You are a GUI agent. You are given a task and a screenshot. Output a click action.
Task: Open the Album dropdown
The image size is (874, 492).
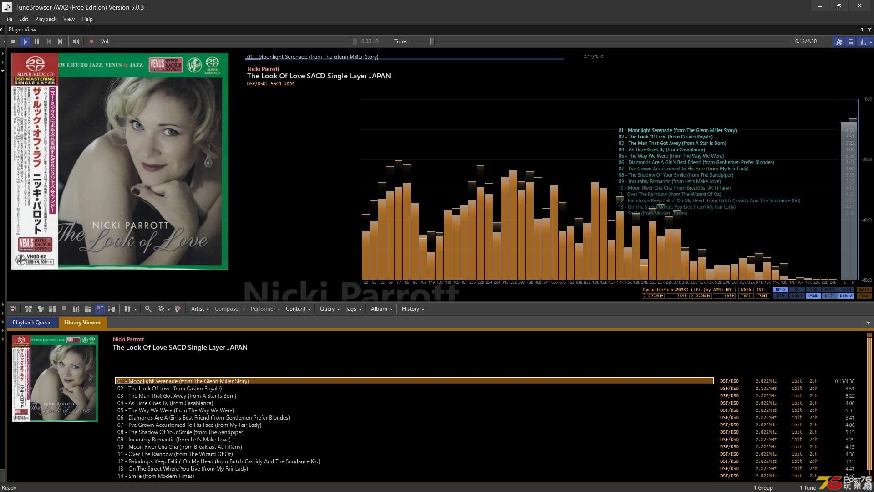pos(382,309)
